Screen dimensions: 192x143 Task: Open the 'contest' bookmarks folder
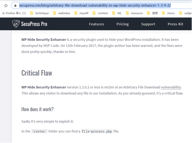pyautogui.click(x=100, y=13)
